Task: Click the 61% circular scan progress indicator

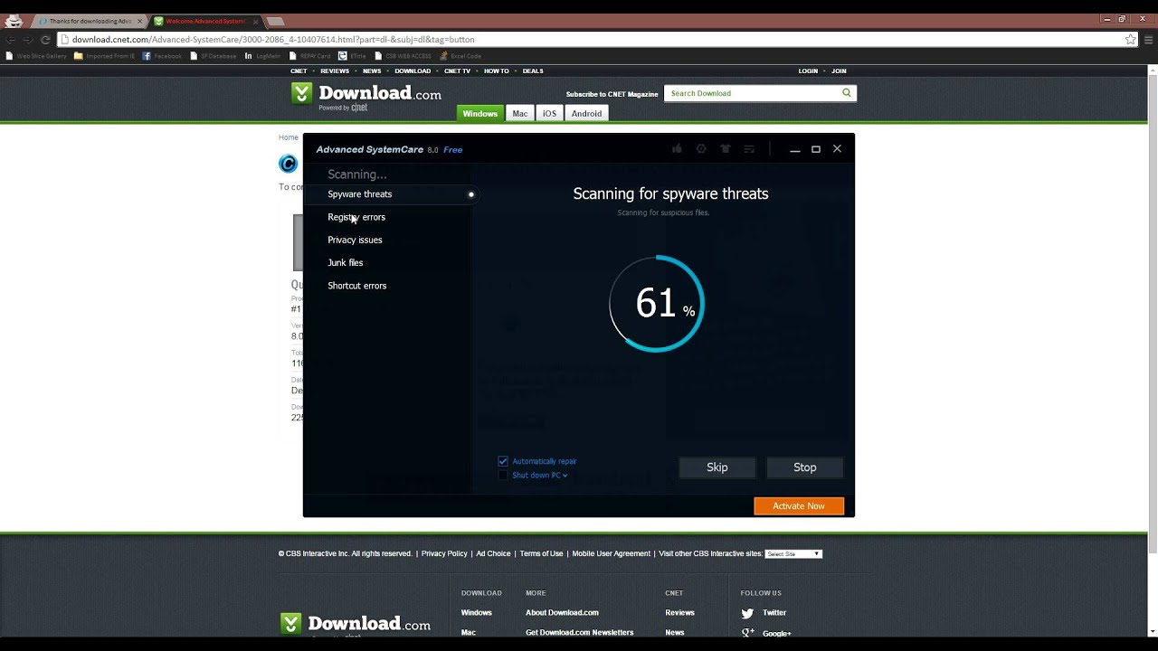Action: pyautogui.click(x=657, y=304)
